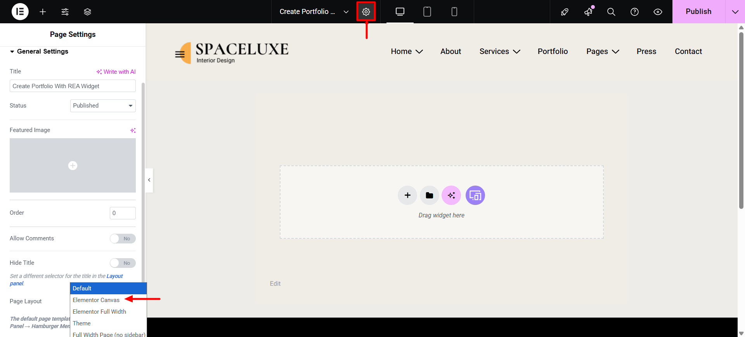Open About nav item
Screen dimensions: 745x337
(x=450, y=52)
